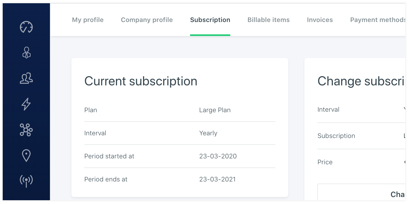Image resolution: width=408 pixels, height=204 pixels.
Task: Select the Subscription tab
Action: click(x=210, y=20)
